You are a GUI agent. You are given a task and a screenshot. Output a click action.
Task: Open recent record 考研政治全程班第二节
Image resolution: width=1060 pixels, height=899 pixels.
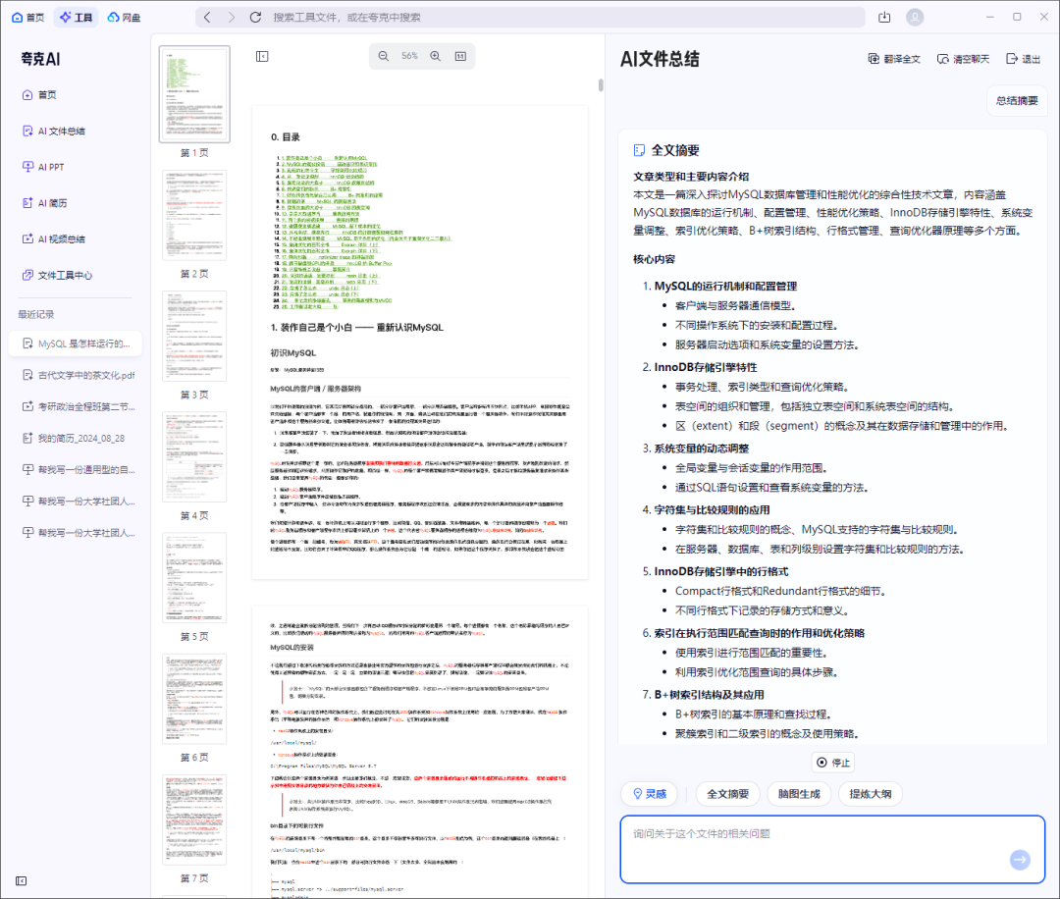79,406
